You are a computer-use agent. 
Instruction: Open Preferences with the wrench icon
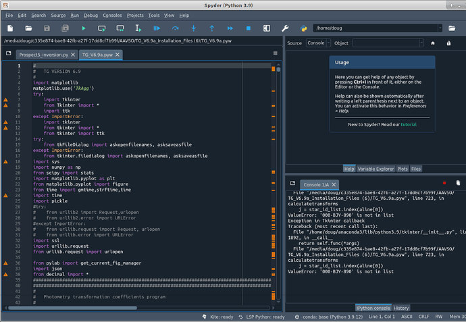click(285, 28)
